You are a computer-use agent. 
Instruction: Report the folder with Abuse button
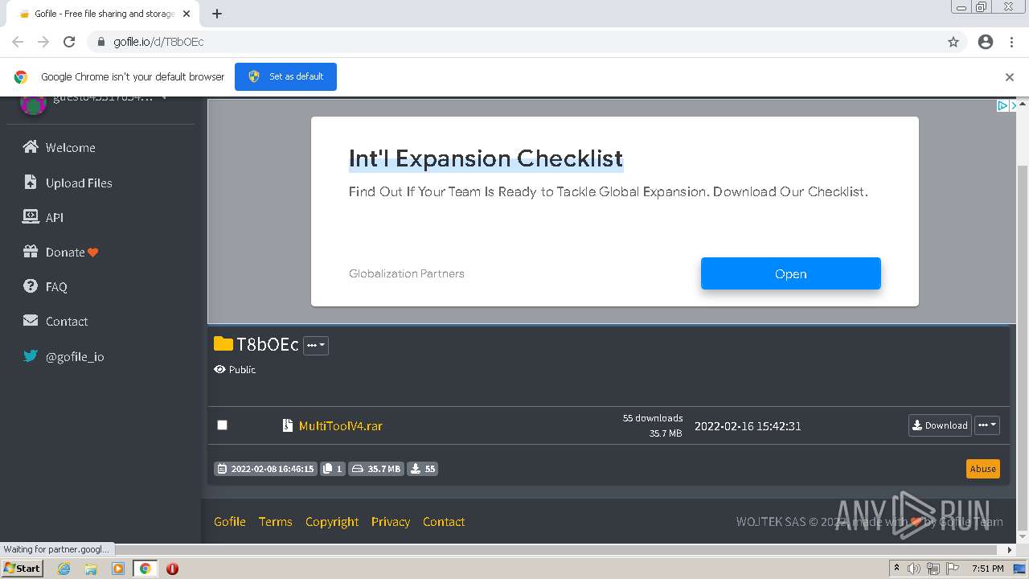[x=982, y=469]
